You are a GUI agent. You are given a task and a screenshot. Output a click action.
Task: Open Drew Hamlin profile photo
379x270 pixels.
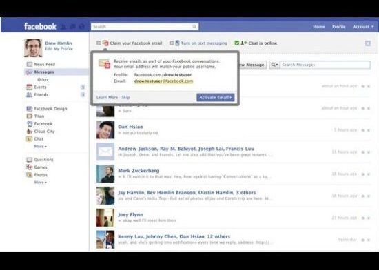tap(33, 48)
